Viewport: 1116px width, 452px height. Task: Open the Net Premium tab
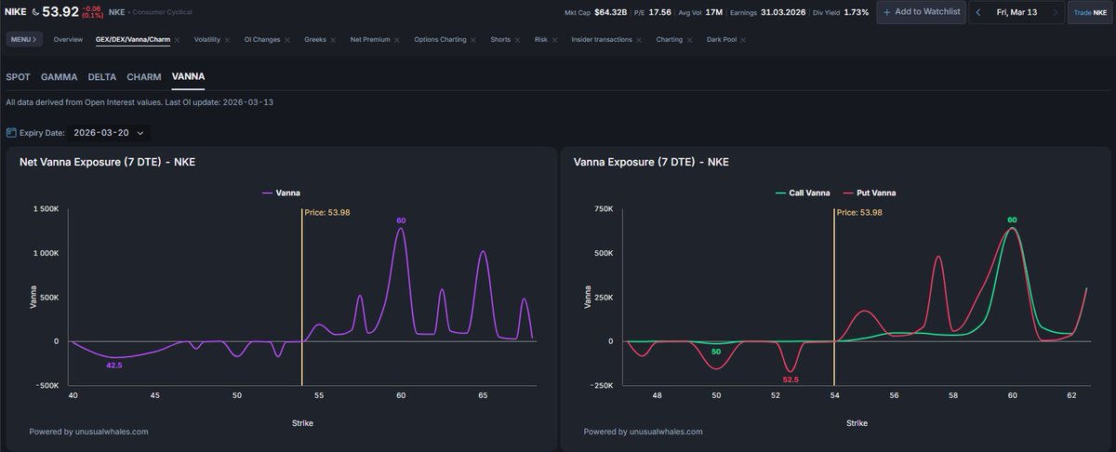click(370, 40)
